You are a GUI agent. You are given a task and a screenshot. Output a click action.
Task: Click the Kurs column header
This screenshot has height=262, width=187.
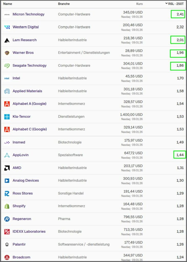[139, 4]
